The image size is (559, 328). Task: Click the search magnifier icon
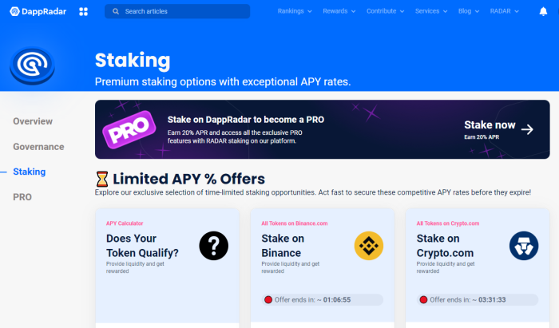click(116, 11)
